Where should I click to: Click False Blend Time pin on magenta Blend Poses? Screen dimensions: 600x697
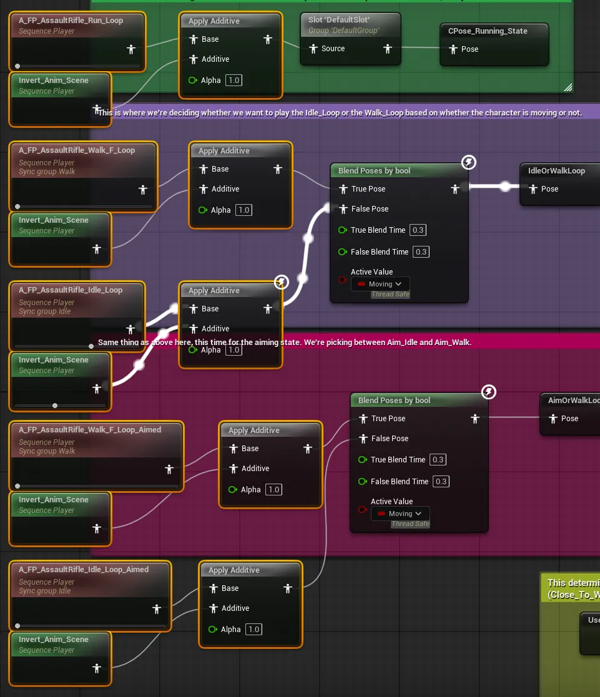tap(363, 481)
